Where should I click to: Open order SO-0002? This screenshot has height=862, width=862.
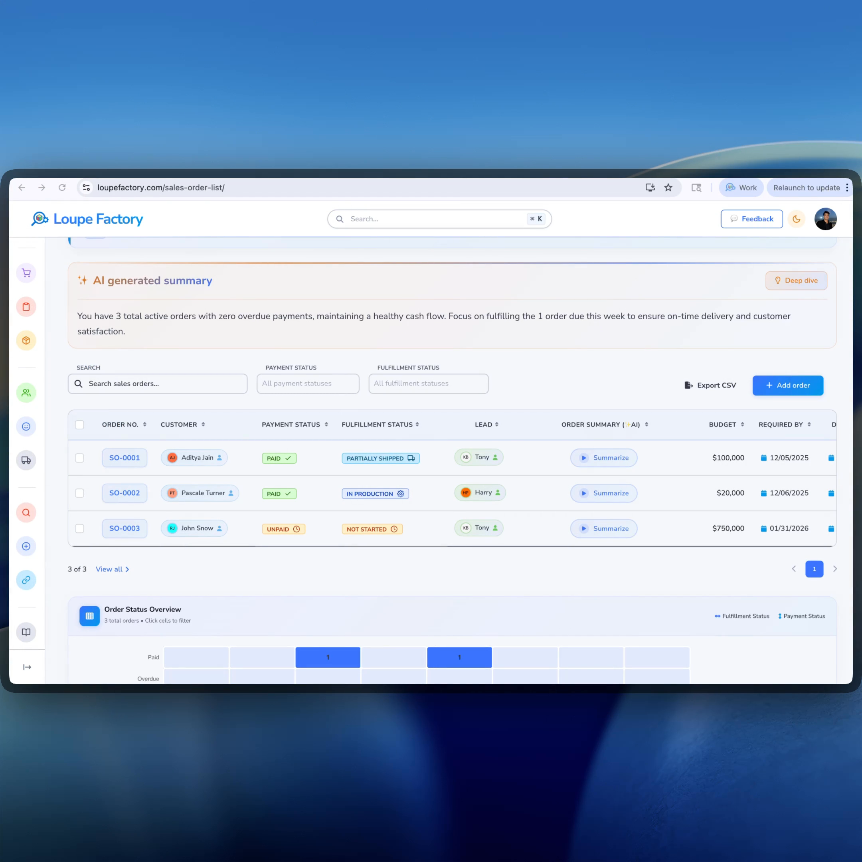tap(125, 493)
